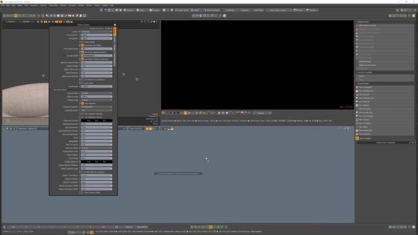Click the Custom Aperture black value field
Image resolution: width=418 pixels, height=235 pixels.
(96, 161)
